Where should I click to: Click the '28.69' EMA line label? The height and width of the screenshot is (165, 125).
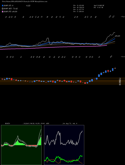coord(117,36)
